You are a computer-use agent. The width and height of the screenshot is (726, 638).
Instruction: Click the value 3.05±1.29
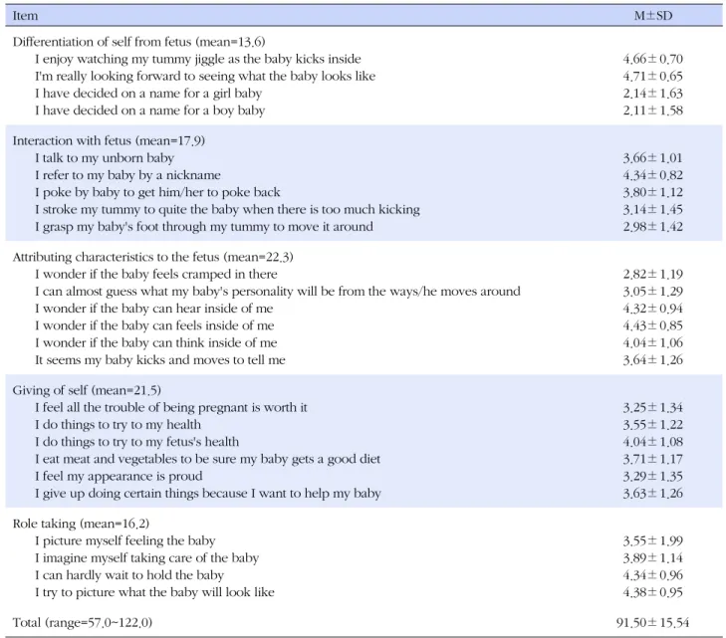coord(653,291)
